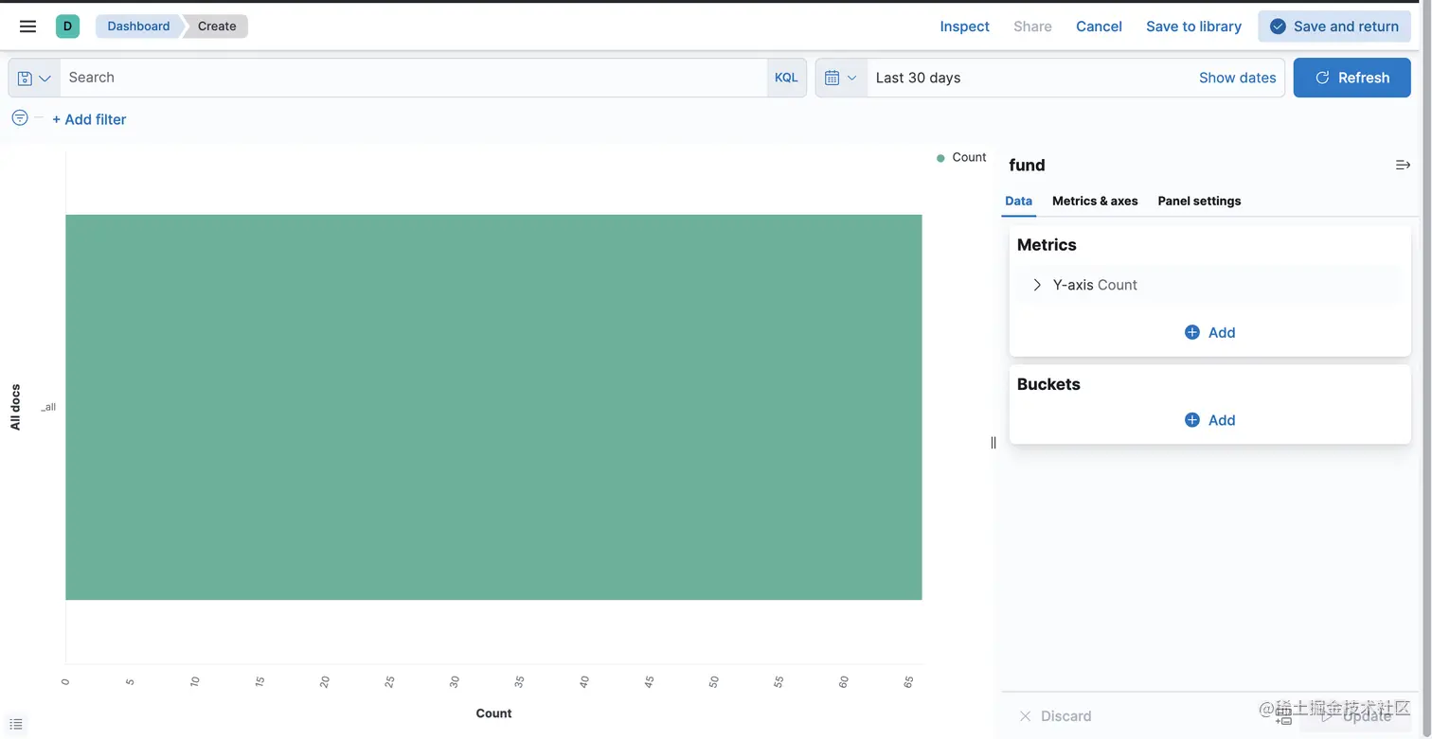Click the Last 30 days range
1432x739 pixels.
point(918,78)
